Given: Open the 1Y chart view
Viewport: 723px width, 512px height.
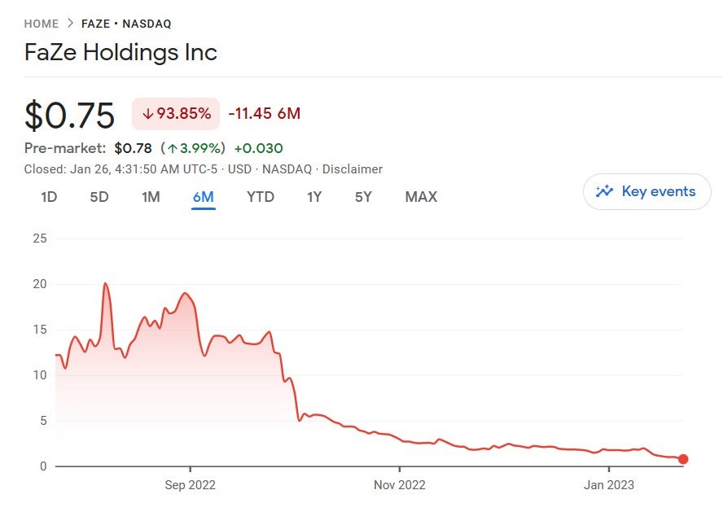Looking at the screenshot, I should (314, 196).
